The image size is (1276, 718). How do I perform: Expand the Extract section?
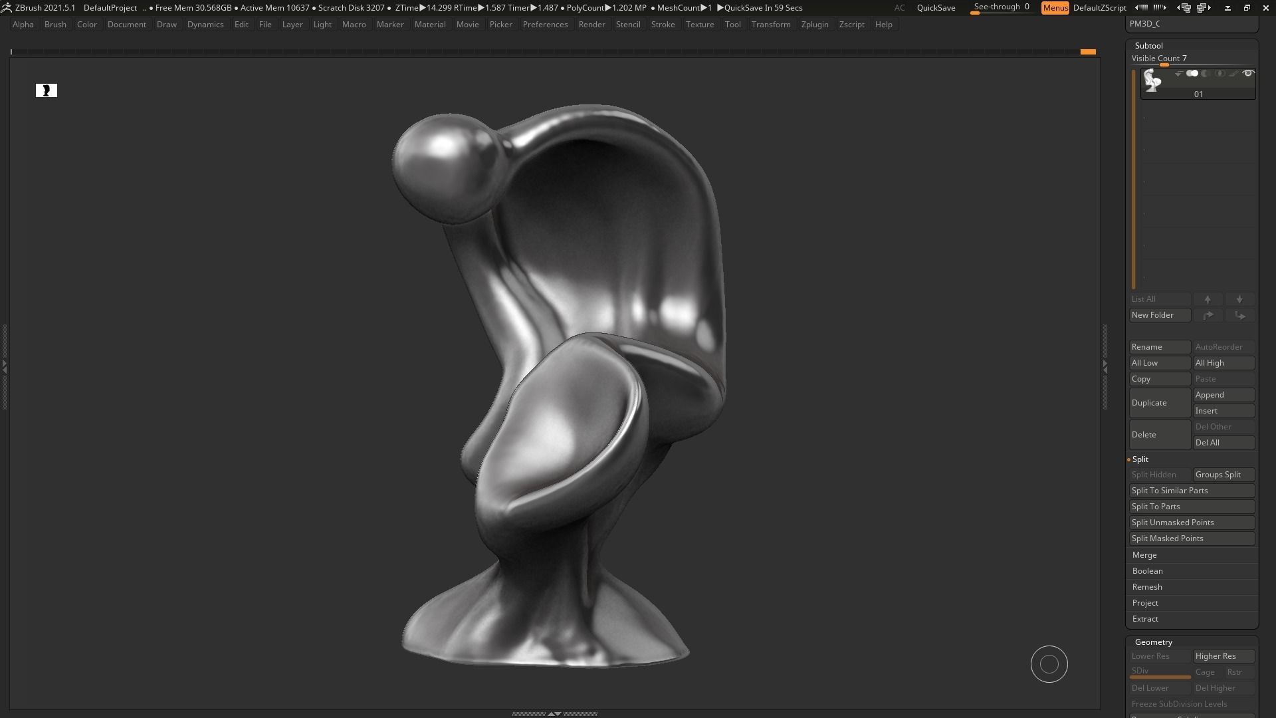pyautogui.click(x=1145, y=619)
